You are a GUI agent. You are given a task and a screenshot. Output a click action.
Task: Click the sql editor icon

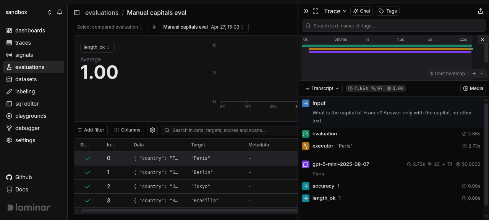(9, 104)
